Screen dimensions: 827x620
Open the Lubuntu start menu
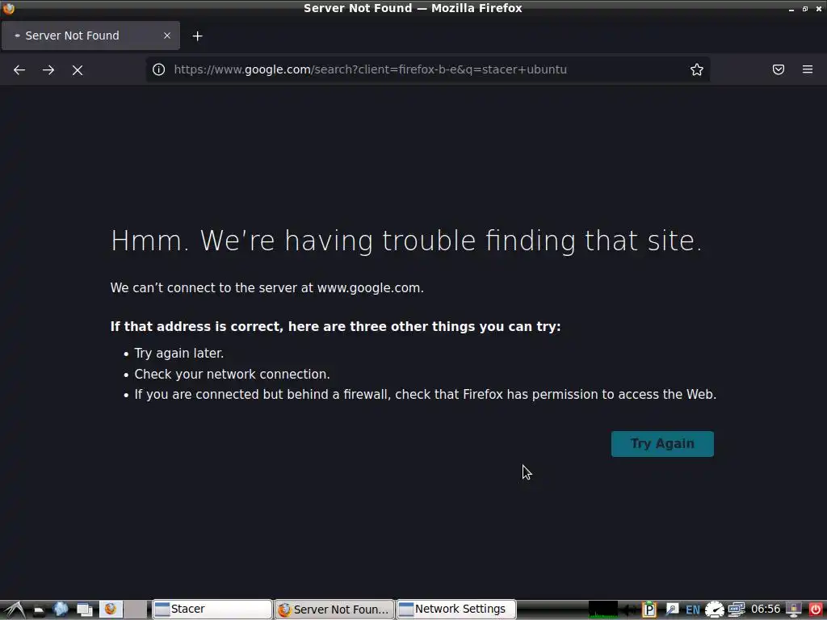coord(15,610)
